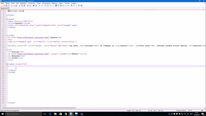Close the document tab with its X

8,9
